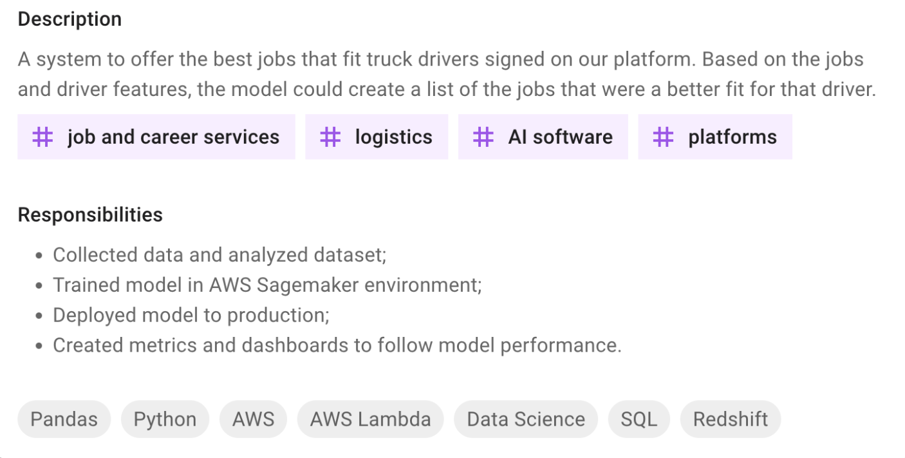Click the hash icon beside job and career services
This screenshot has width=905, height=458.
(42, 137)
